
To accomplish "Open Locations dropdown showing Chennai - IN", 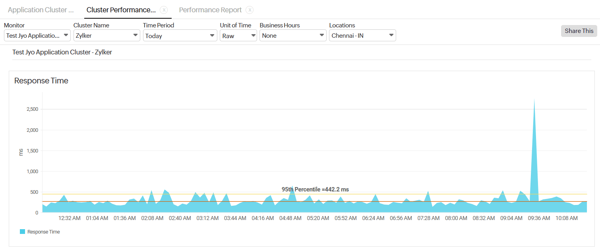I will coord(362,36).
